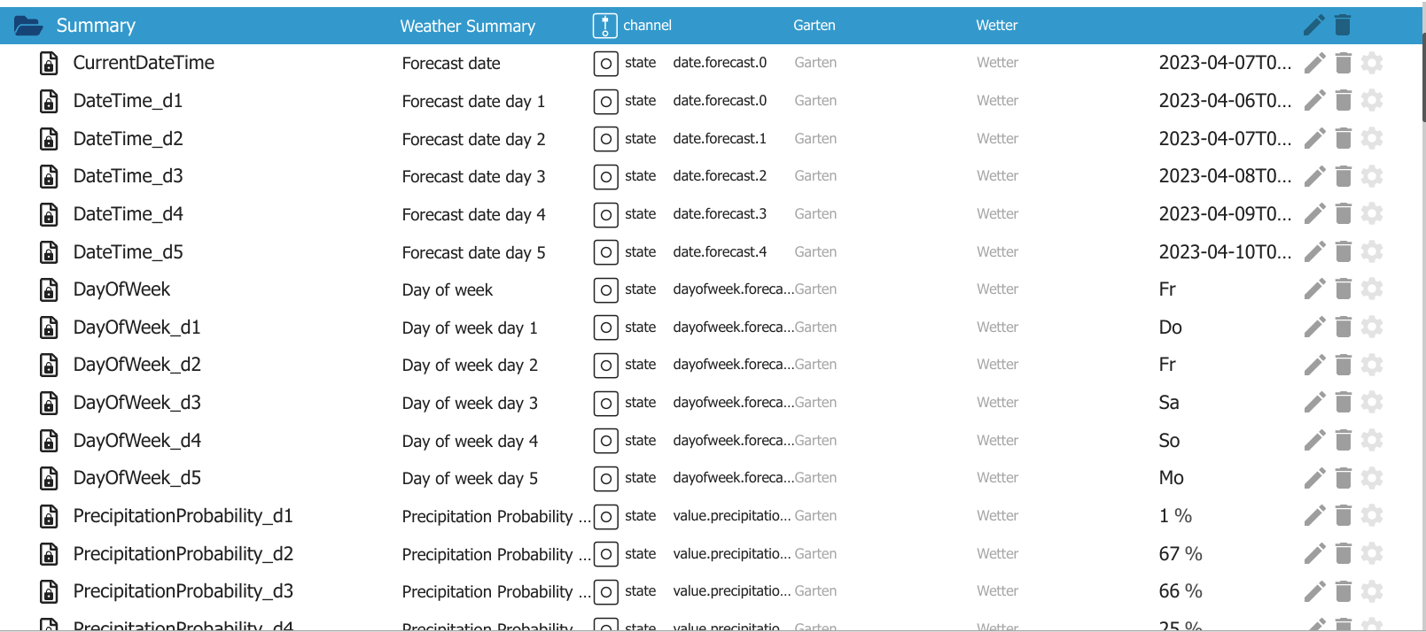The height and width of the screenshot is (632, 1426).
Task: Click the file icon beside DayOfWeek_d2
Action: pos(50,365)
